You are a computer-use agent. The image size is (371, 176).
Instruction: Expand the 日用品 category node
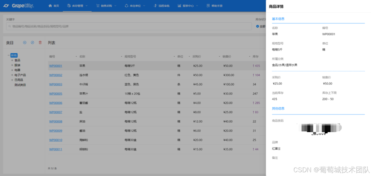pyautogui.click(x=12, y=80)
